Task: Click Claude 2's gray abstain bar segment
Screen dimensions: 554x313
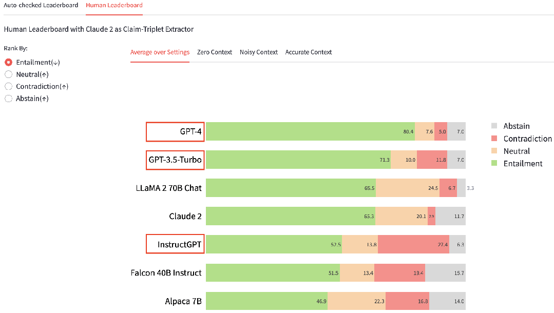Action: click(x=450, y=216)
